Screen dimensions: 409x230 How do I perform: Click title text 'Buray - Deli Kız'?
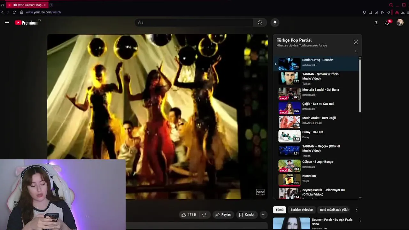[x=313, y=132]
